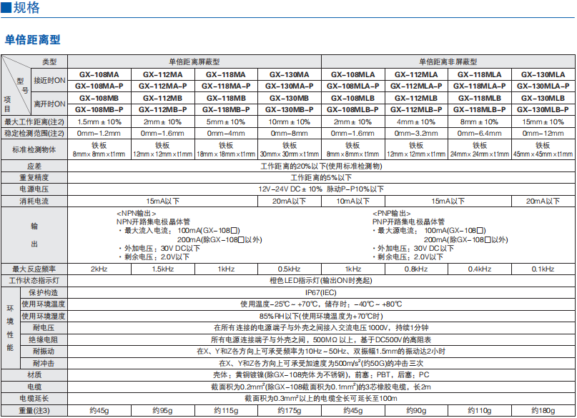The image size is (577, 418).
Task: Click the 2kHz response frequency cell
Action: click(x=99, y=269)
